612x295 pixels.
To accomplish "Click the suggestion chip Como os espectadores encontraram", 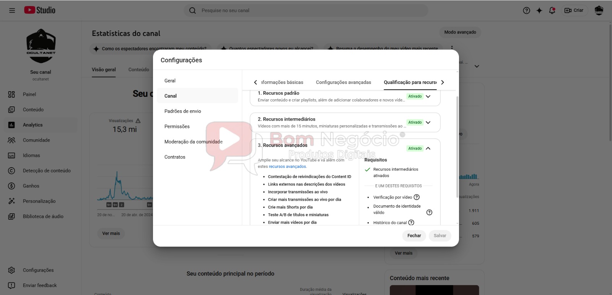I will coord(150,49).
